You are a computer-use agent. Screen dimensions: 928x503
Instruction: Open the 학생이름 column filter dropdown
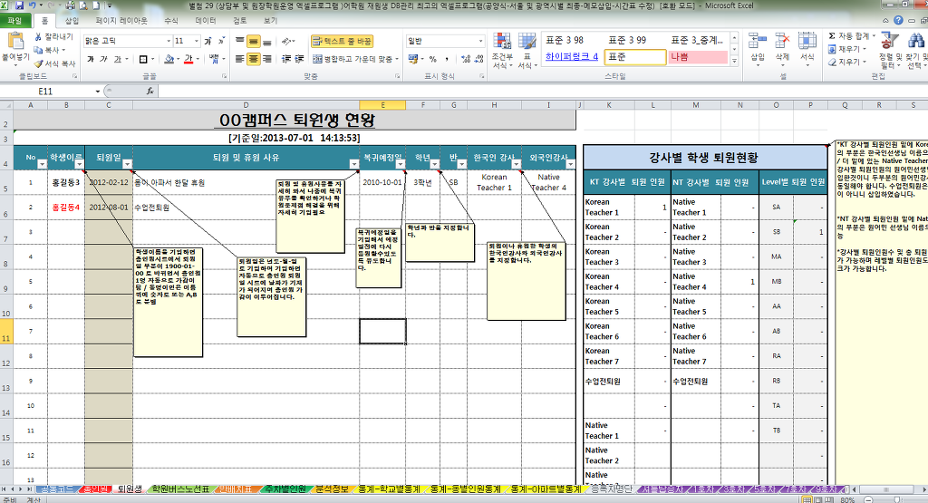pyautogui.click(x=79, y=164)
